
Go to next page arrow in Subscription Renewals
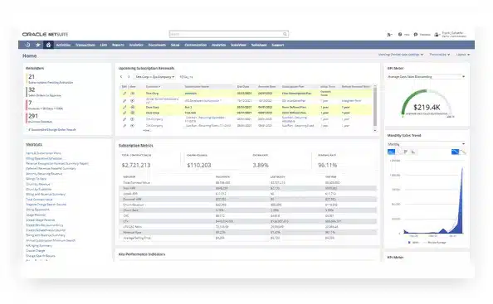129,76
